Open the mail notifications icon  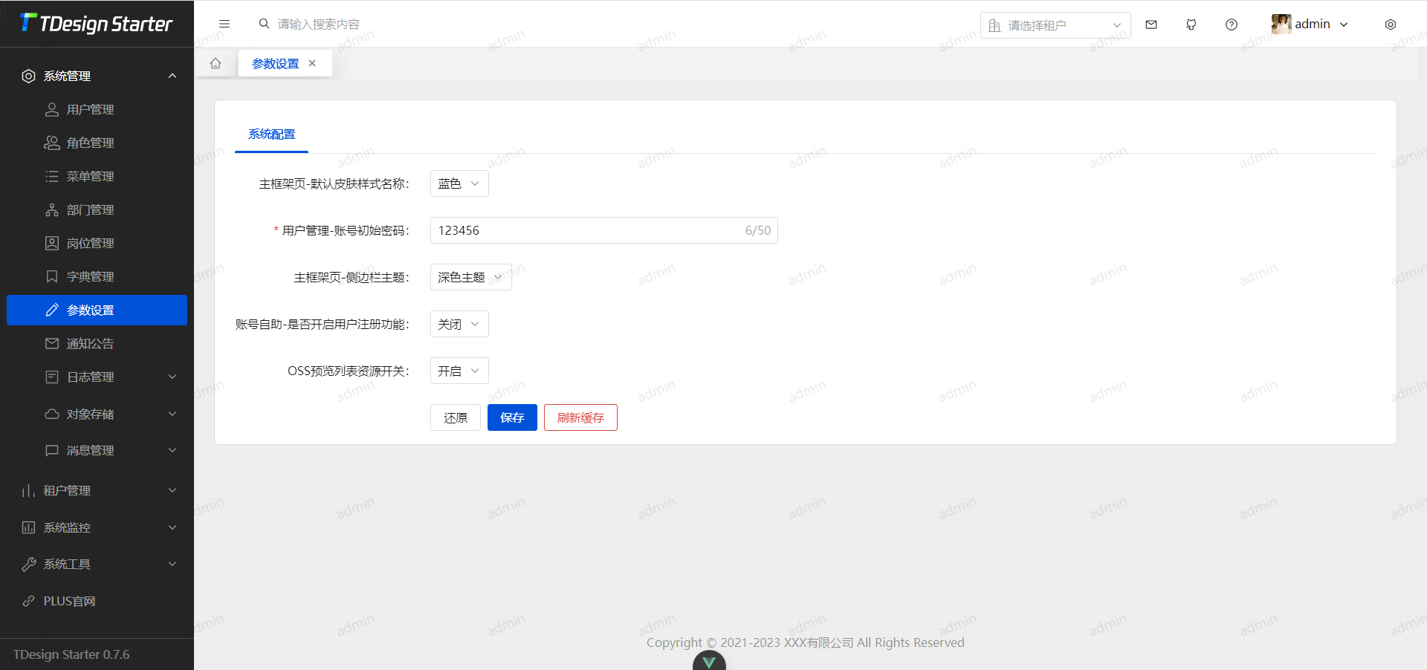point(1151,25)
